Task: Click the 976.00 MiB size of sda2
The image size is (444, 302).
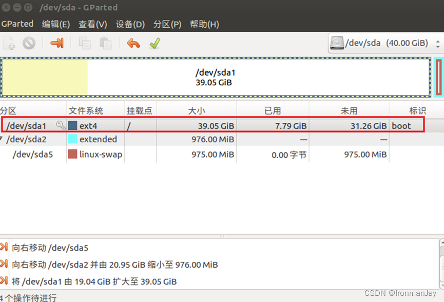Action: tap(213, 139)
